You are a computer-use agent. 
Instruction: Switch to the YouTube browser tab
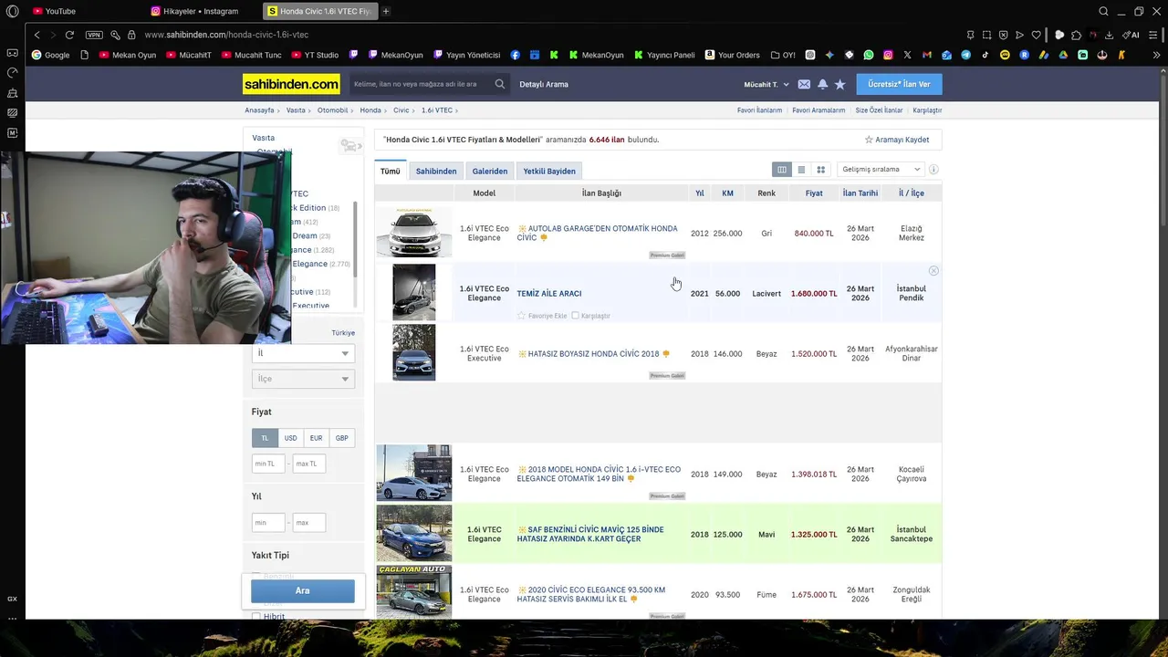click(x=60, y=11)
